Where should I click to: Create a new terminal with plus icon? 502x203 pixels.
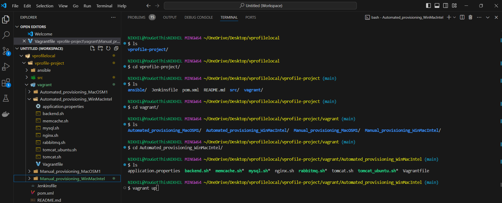(449, 17)
